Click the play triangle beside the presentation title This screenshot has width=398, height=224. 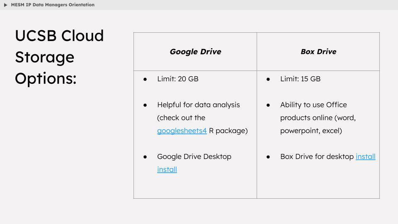pos(5,5)
